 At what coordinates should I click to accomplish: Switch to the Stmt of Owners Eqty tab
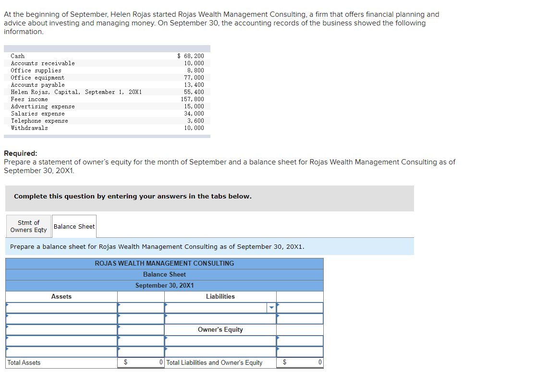[x=28, y=226]
